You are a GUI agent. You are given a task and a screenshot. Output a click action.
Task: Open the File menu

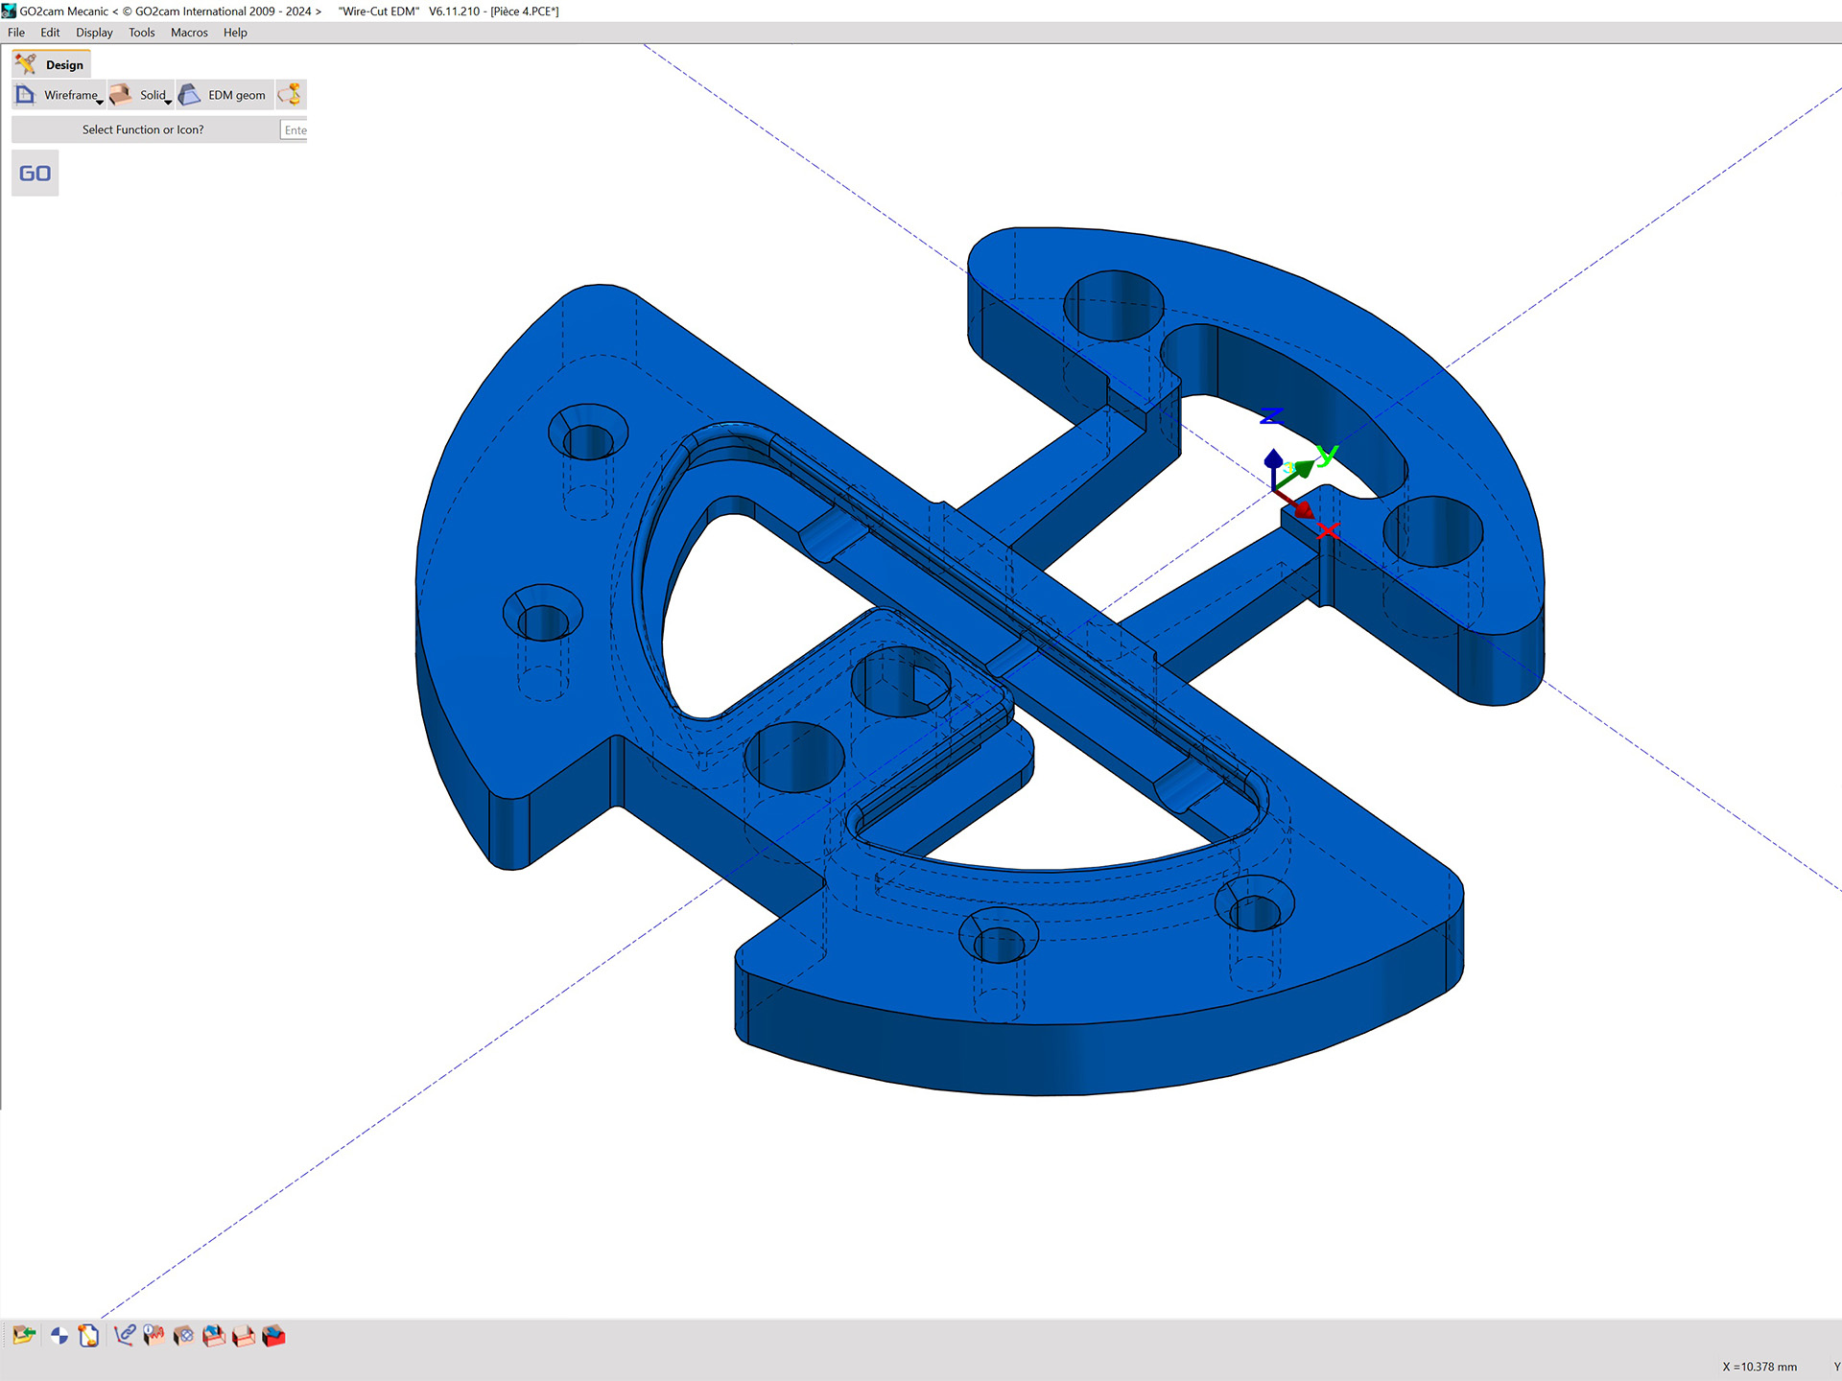coord(16,33)
